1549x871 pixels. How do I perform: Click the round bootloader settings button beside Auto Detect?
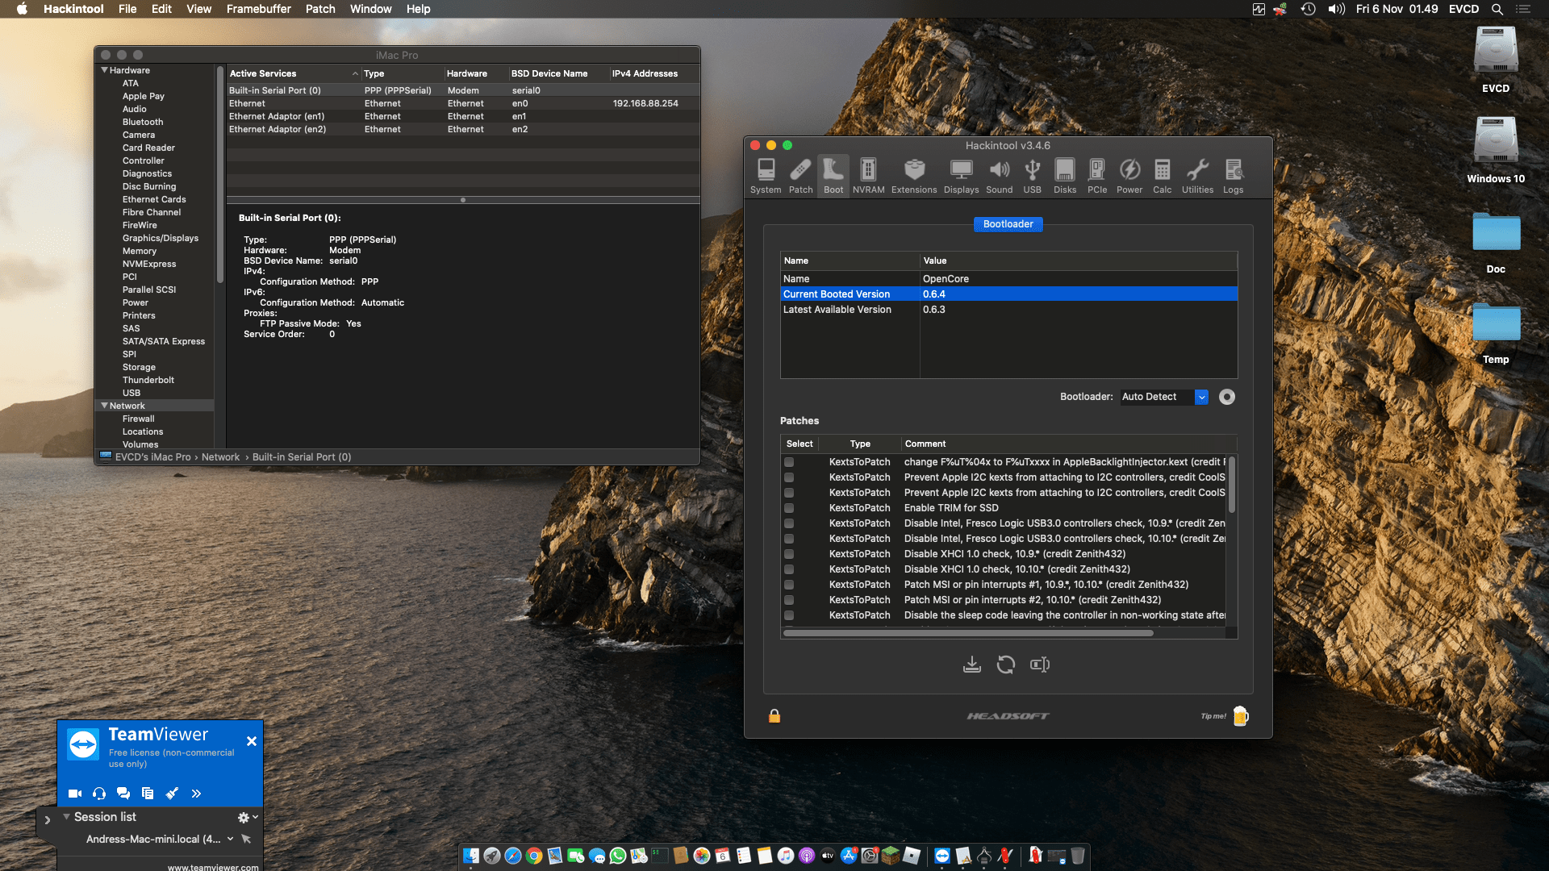tap(1227, 397)
